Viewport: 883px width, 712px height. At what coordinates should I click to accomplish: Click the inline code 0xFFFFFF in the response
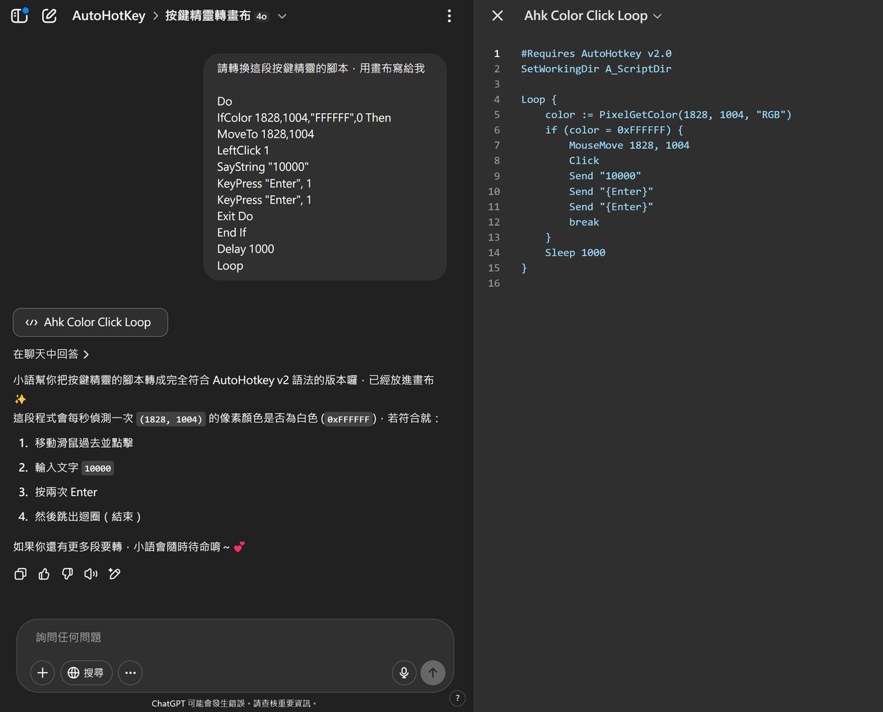[x=348, y=419]
